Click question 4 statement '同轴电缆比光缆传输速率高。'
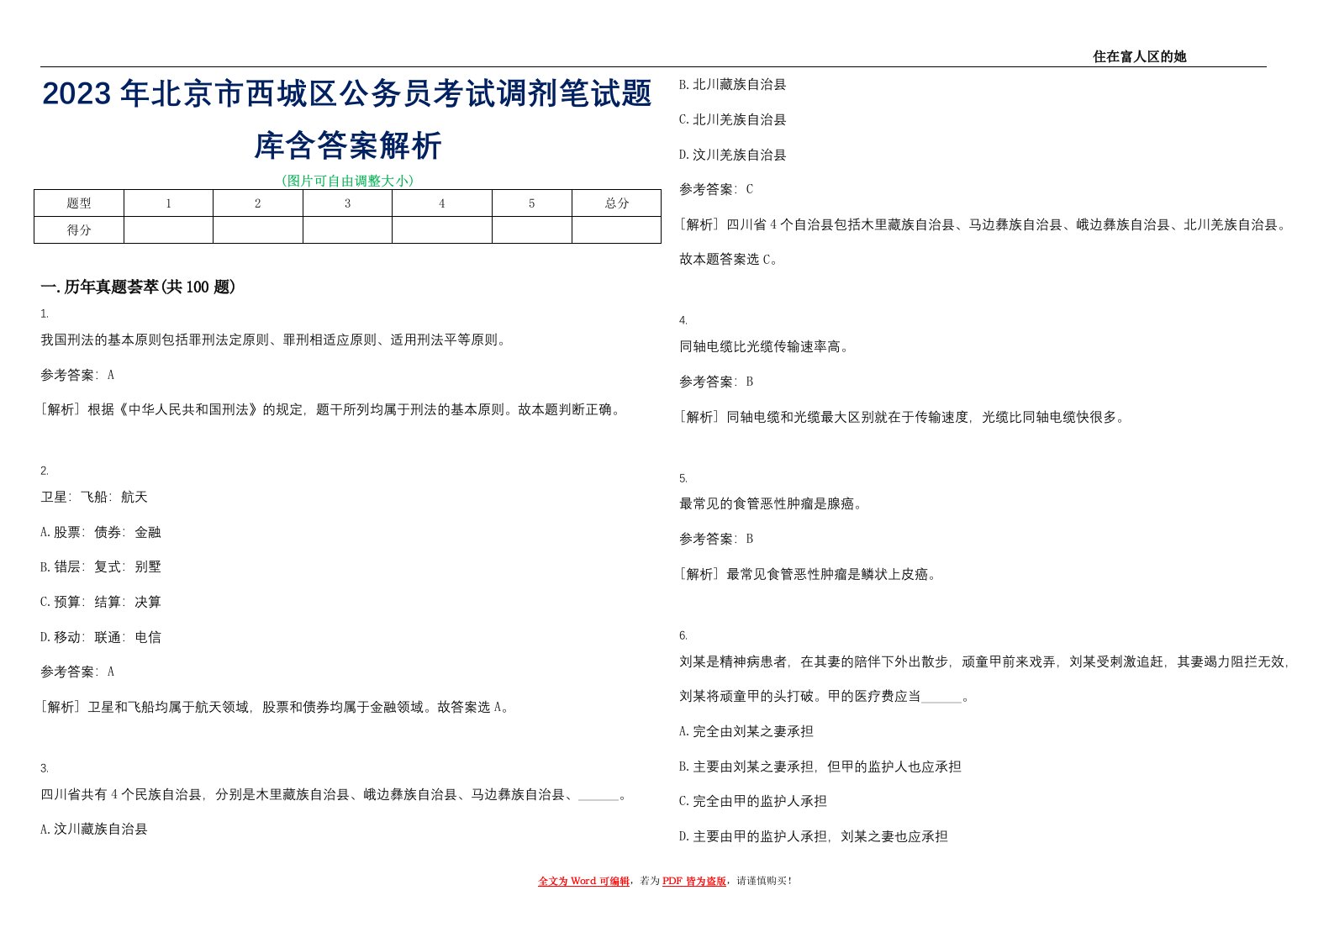Viewport: 1334px width, 943px height. tap(767, 347)
